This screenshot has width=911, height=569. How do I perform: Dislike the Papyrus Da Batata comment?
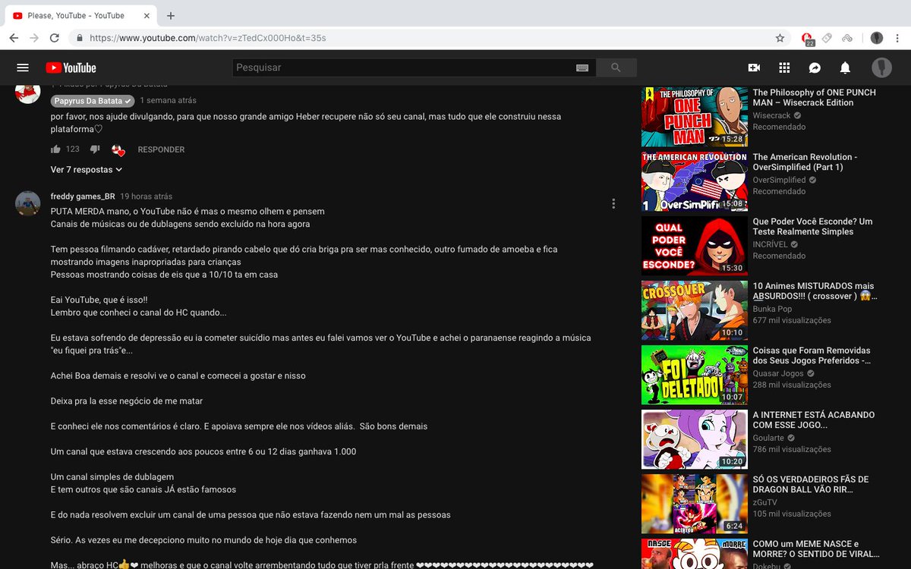tap(95, 149)
